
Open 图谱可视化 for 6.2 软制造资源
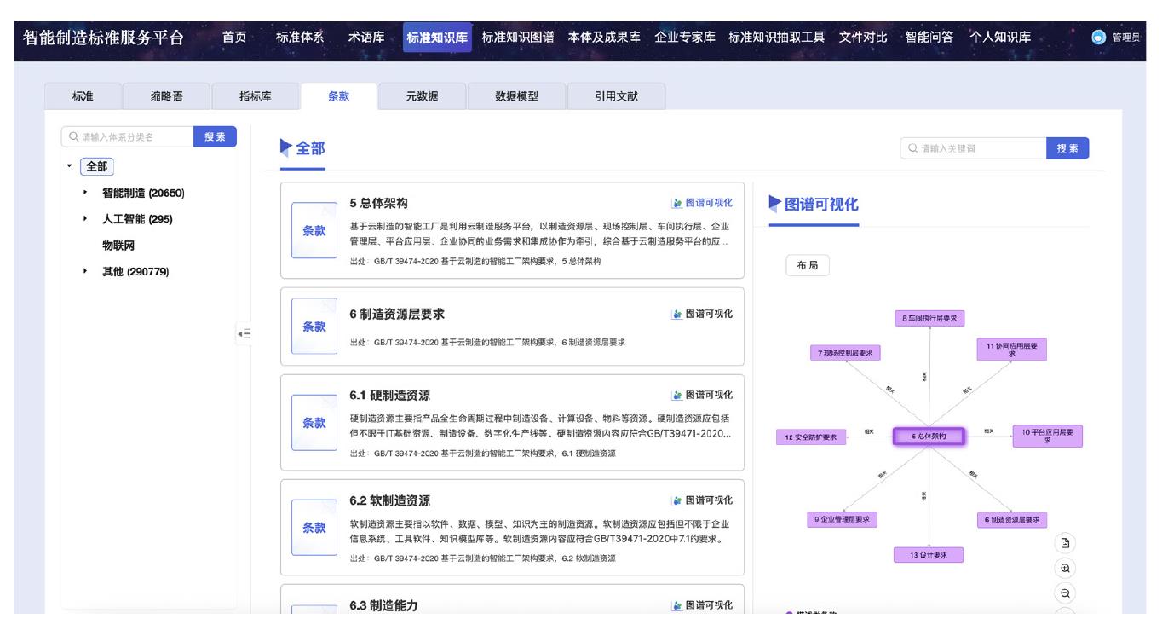coord(703,500)
